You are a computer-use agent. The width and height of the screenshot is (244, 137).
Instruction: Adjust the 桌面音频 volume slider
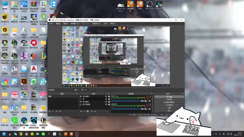(127, 109)
